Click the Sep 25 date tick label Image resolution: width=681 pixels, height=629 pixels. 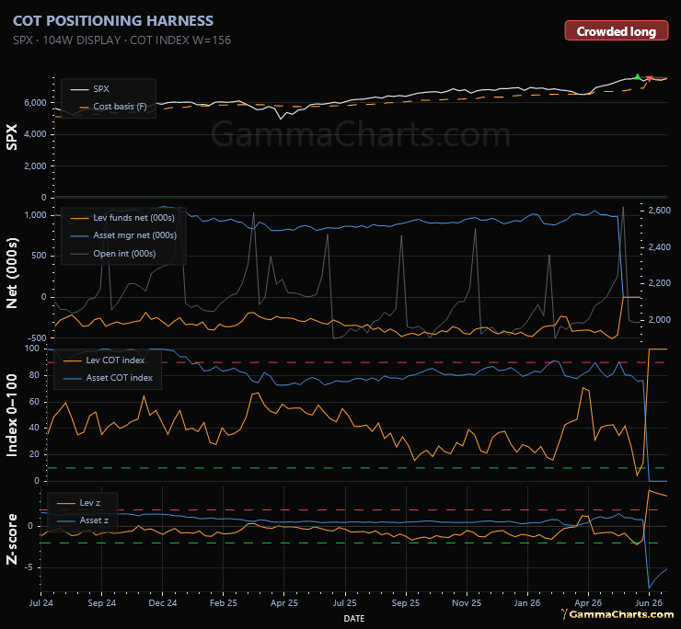coord(406,603)
